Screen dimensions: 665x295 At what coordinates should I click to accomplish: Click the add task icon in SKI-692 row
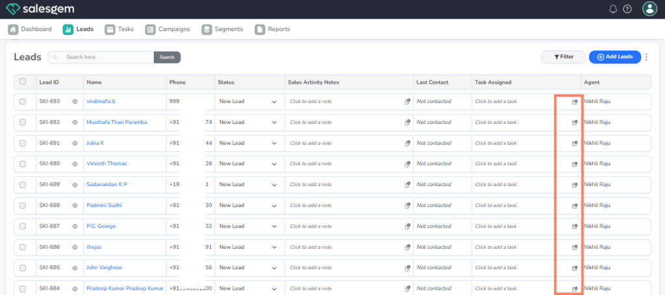[x=574, y=123]
